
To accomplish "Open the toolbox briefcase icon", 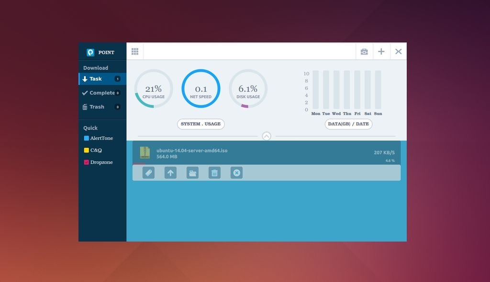I will [x=364, y=52].
